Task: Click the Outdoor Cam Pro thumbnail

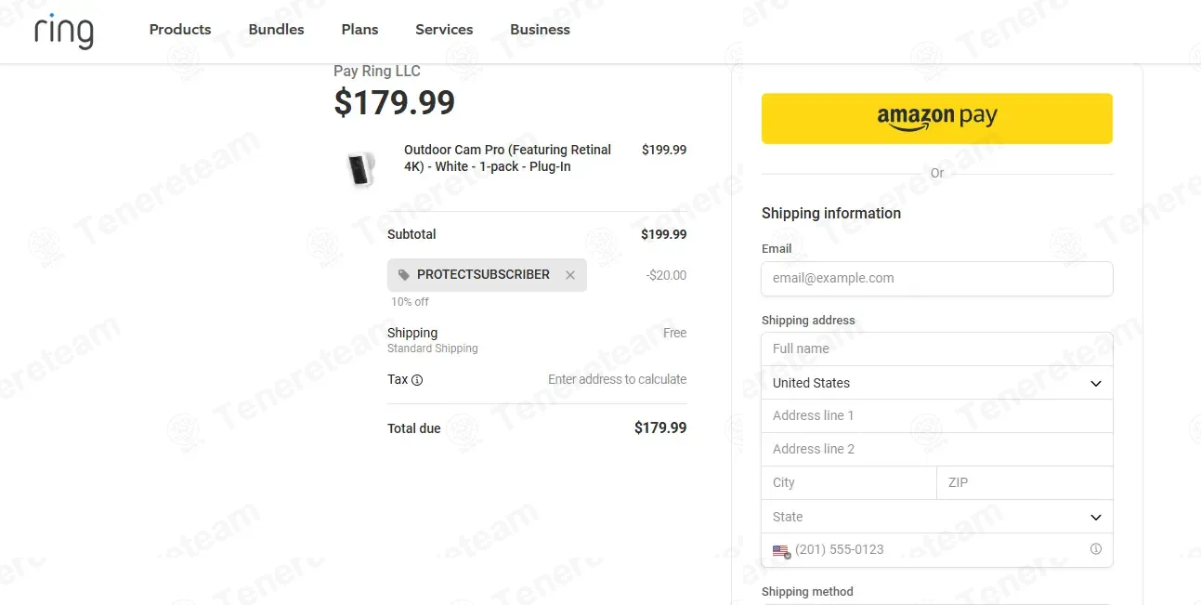Action: (360, 169)
